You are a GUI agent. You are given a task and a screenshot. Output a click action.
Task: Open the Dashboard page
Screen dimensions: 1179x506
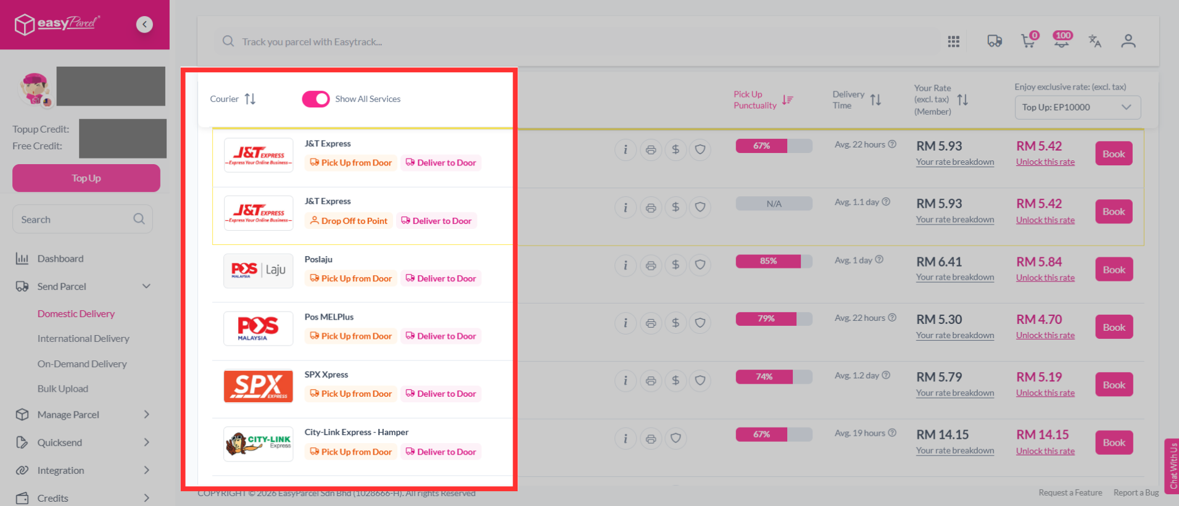60,259
